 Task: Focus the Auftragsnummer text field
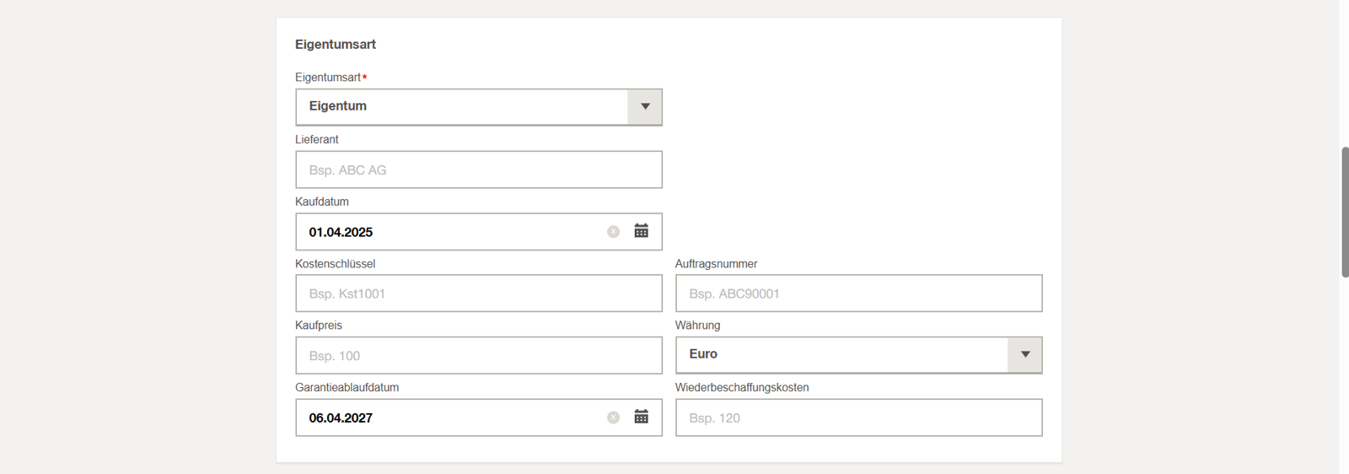coord(858,294)
